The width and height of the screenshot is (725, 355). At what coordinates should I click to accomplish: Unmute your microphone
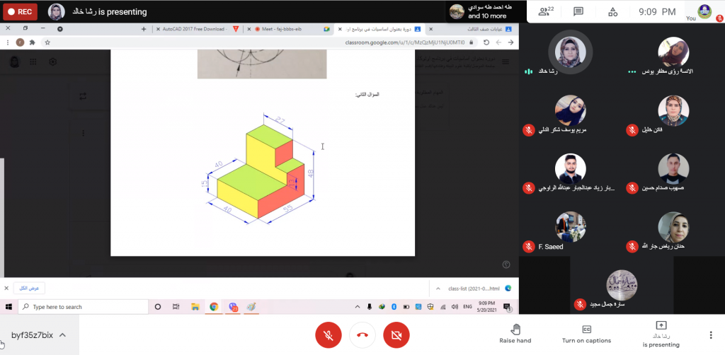point(328,334)
